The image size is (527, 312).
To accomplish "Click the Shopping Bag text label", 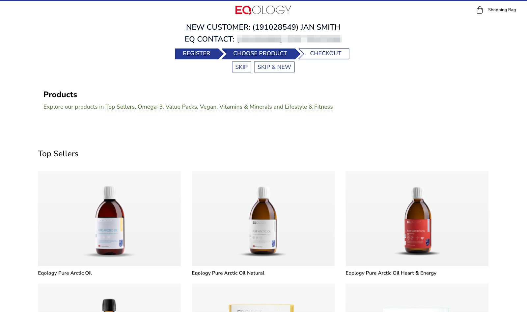I will click(x=502, y=10).
